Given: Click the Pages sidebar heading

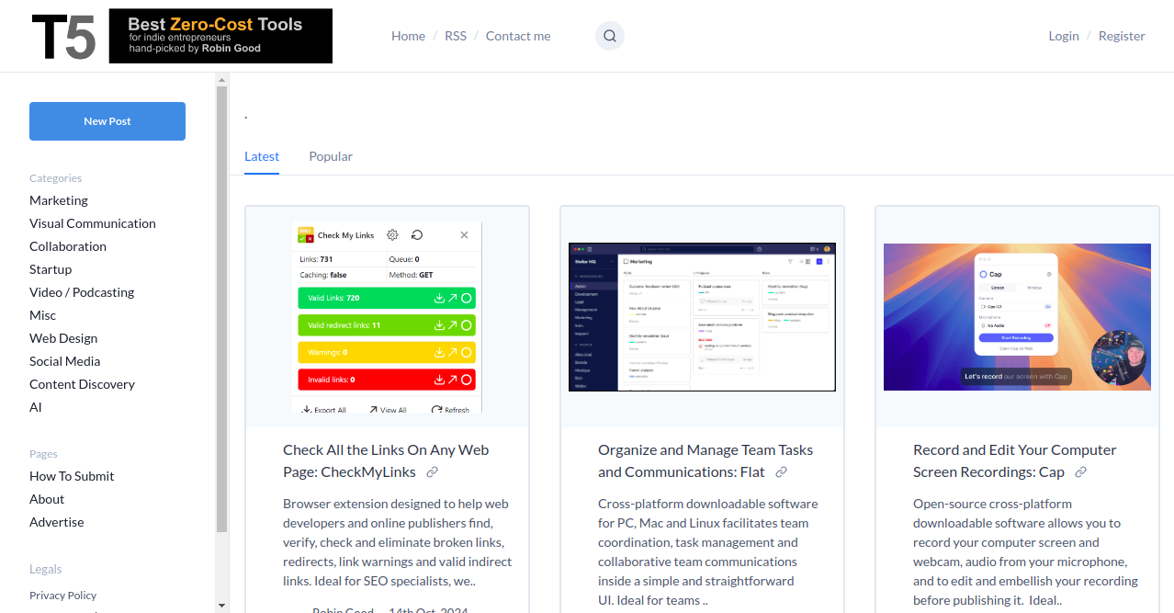Looking at the screenshot, I should (43, 454).
